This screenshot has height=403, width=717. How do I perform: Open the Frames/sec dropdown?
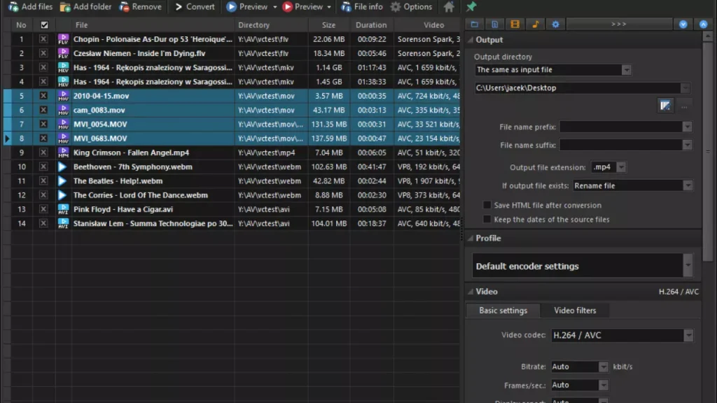604,386
